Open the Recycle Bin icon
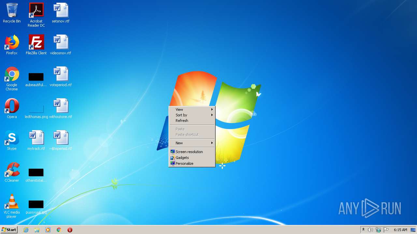This screenshot has width=417, height=234. click(x=12, y=13)
